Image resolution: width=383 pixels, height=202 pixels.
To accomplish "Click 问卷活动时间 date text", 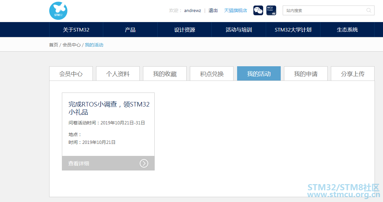I will (107, 123).
